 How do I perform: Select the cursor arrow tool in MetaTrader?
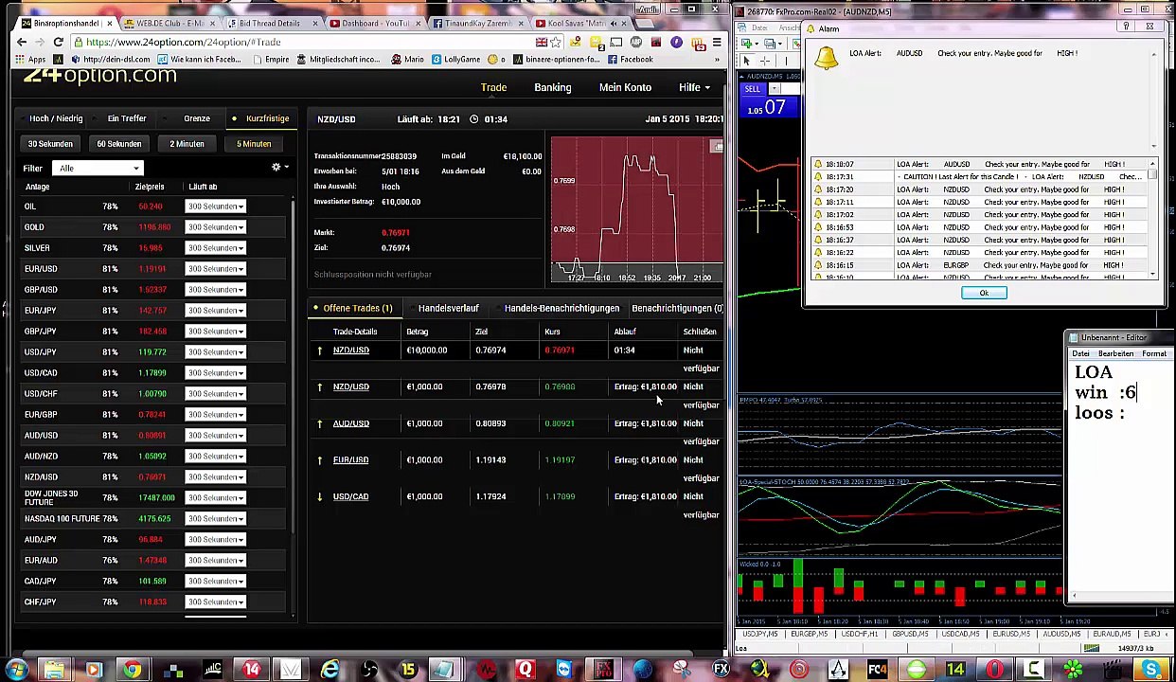click(746, 61)
